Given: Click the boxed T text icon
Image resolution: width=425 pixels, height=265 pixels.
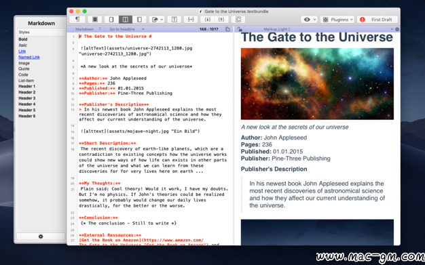Looking at the screenshot, I should 174,20.
